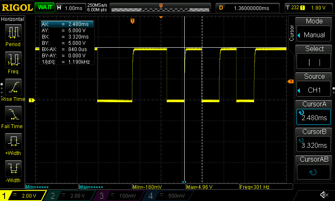Select the CursorA 2.480ms field
335x201 pixels.
(x=314, y=117)
